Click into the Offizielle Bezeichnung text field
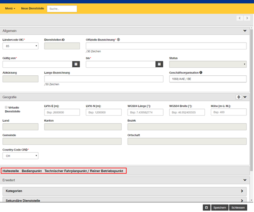This screenshot has height=212, width=254. tap(166, 46)
